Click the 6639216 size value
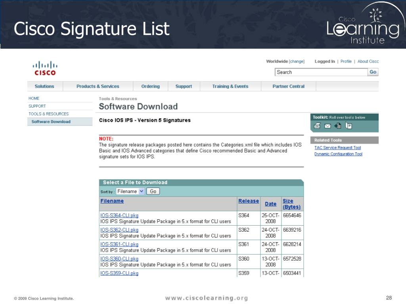This screenshot has width=406, height=304. (x=292, y=230)
